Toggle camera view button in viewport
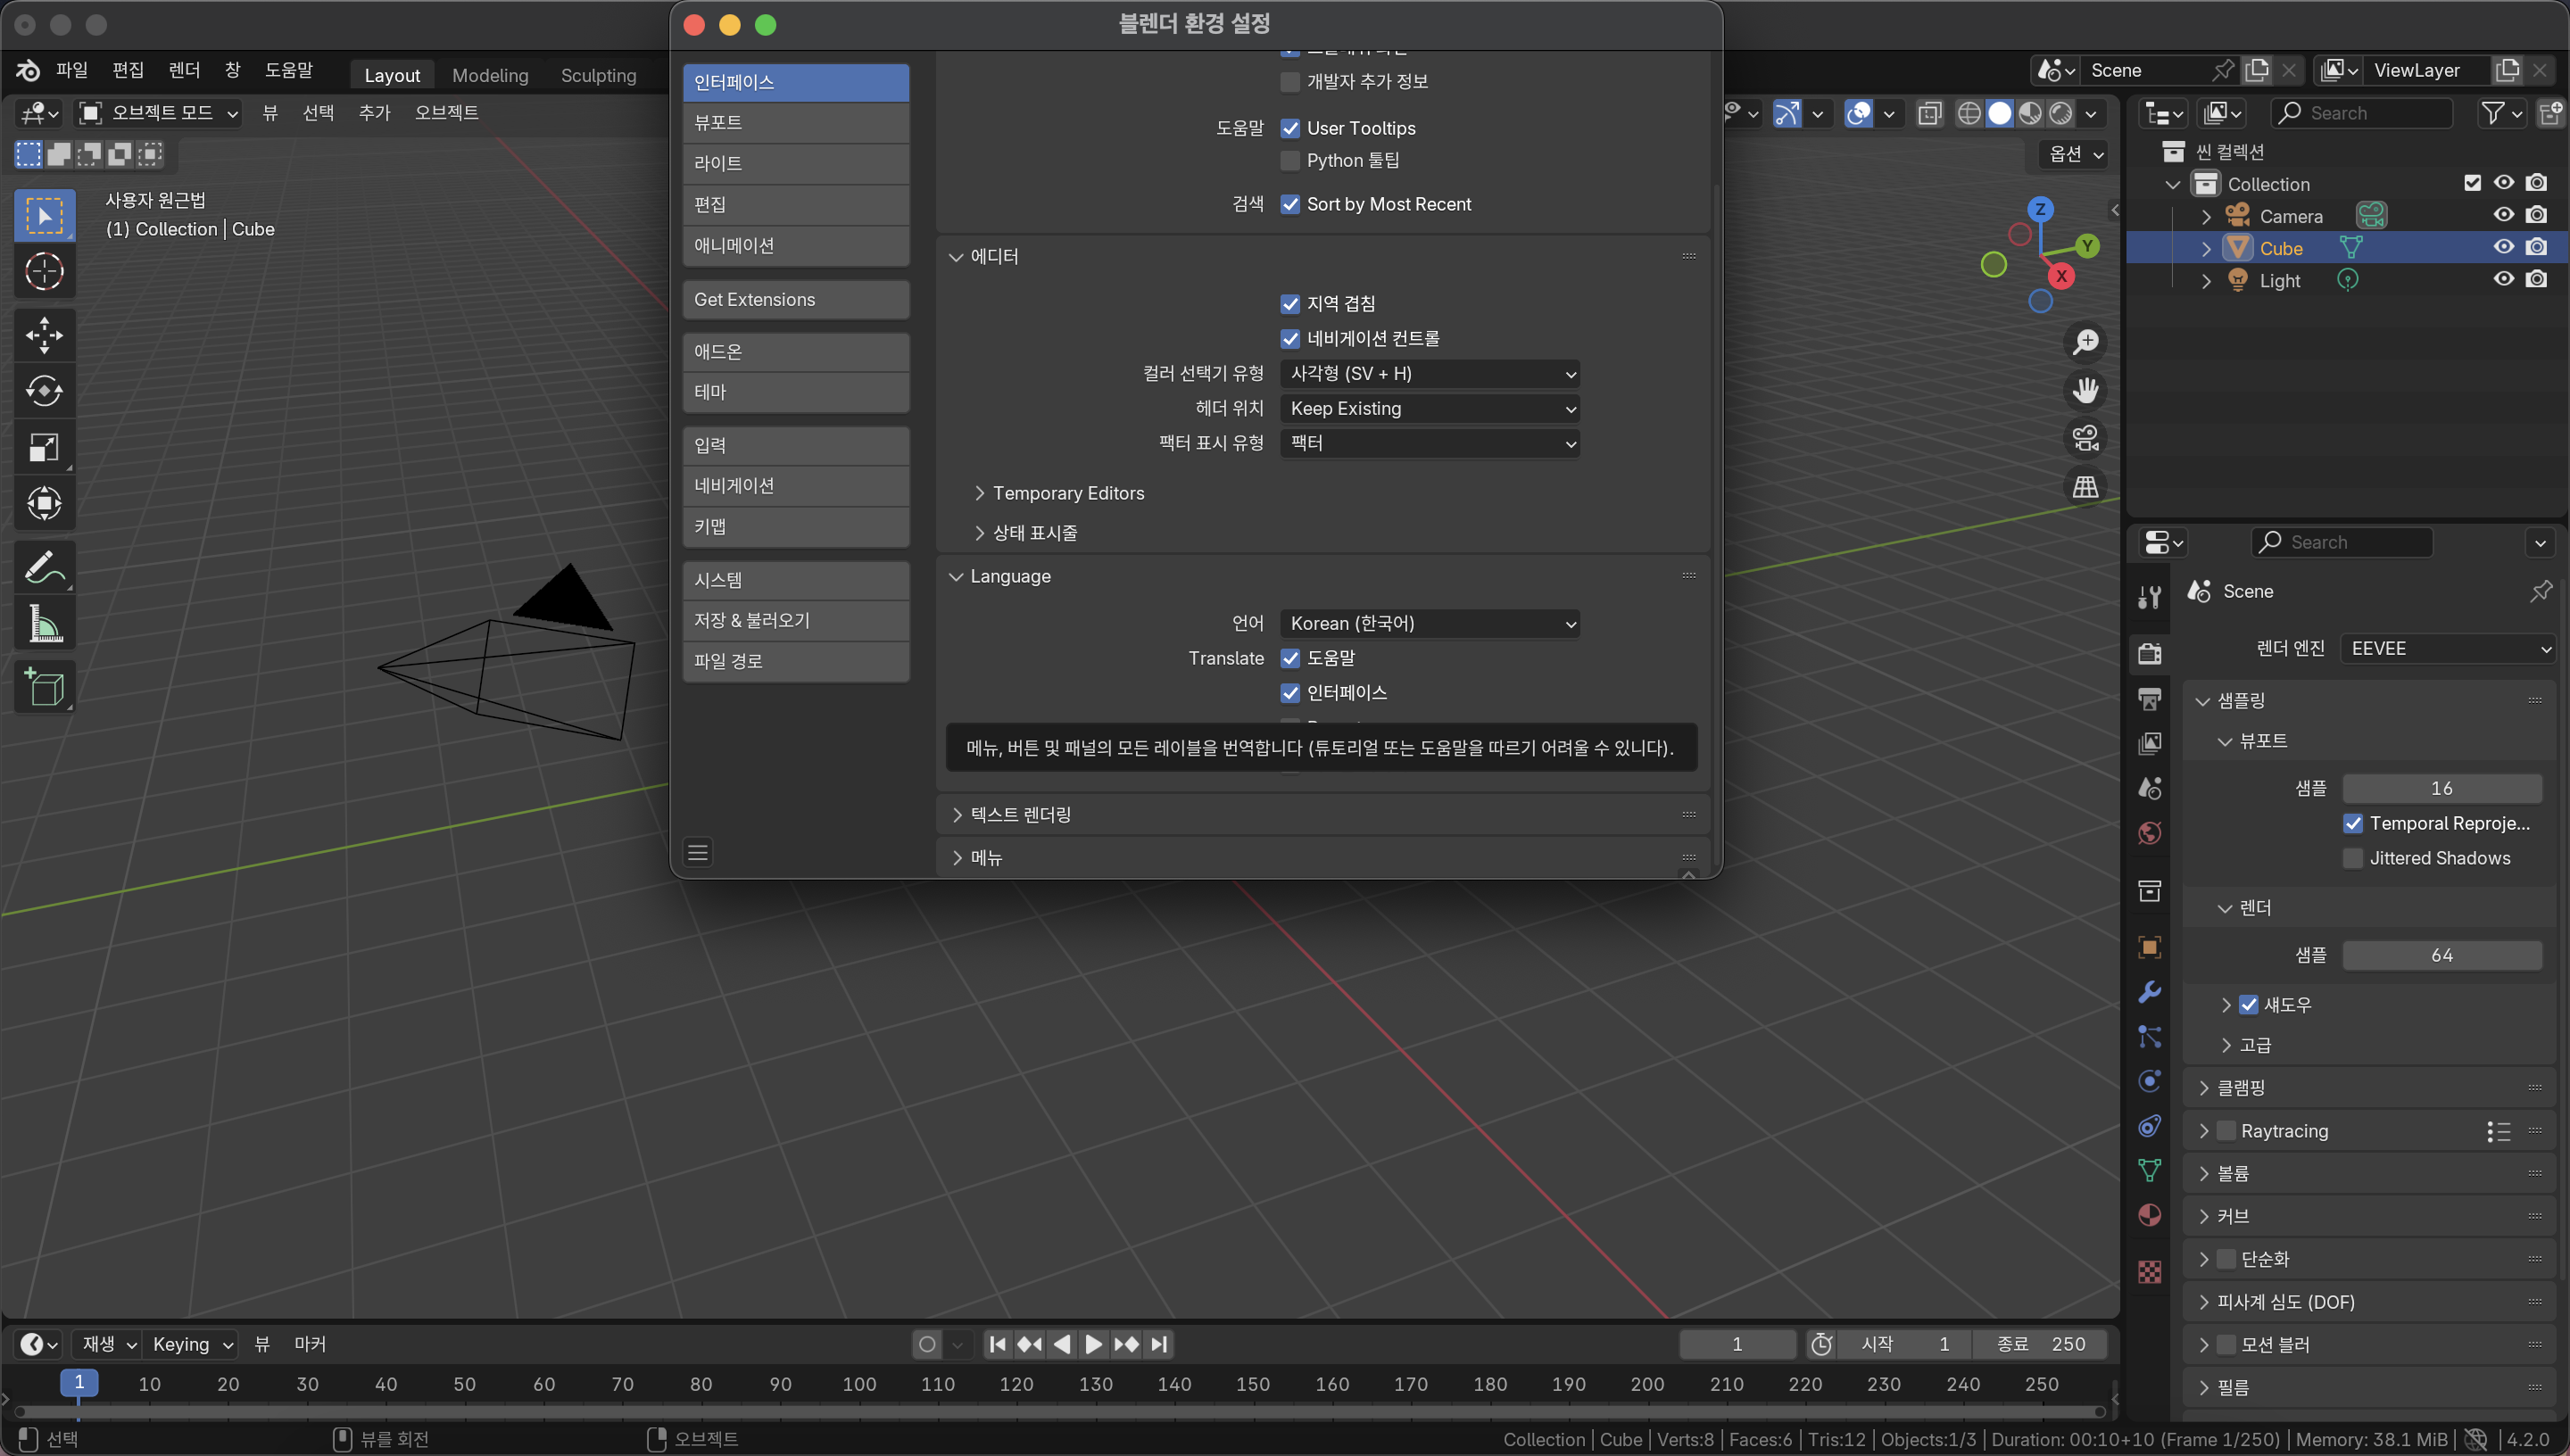2570x1456 pixels. [x=2085, y=438]
